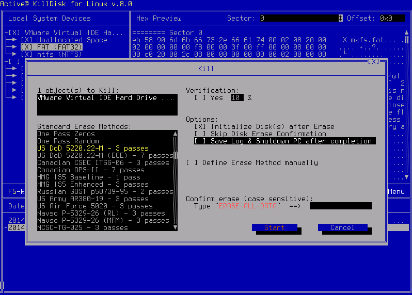412x295 pixels.
Task: Click the Start button
Action: [275, 227]
